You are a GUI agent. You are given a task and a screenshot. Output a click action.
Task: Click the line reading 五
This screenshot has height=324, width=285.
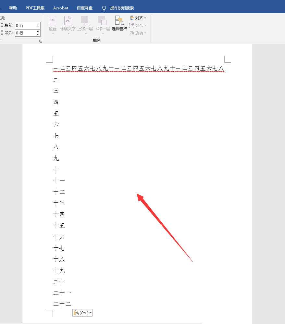pos(56,113)
